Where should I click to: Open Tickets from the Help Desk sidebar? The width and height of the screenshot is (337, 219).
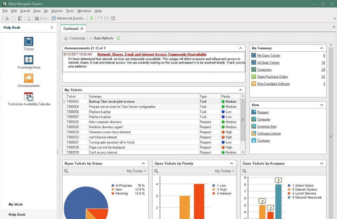coord(28,42)
